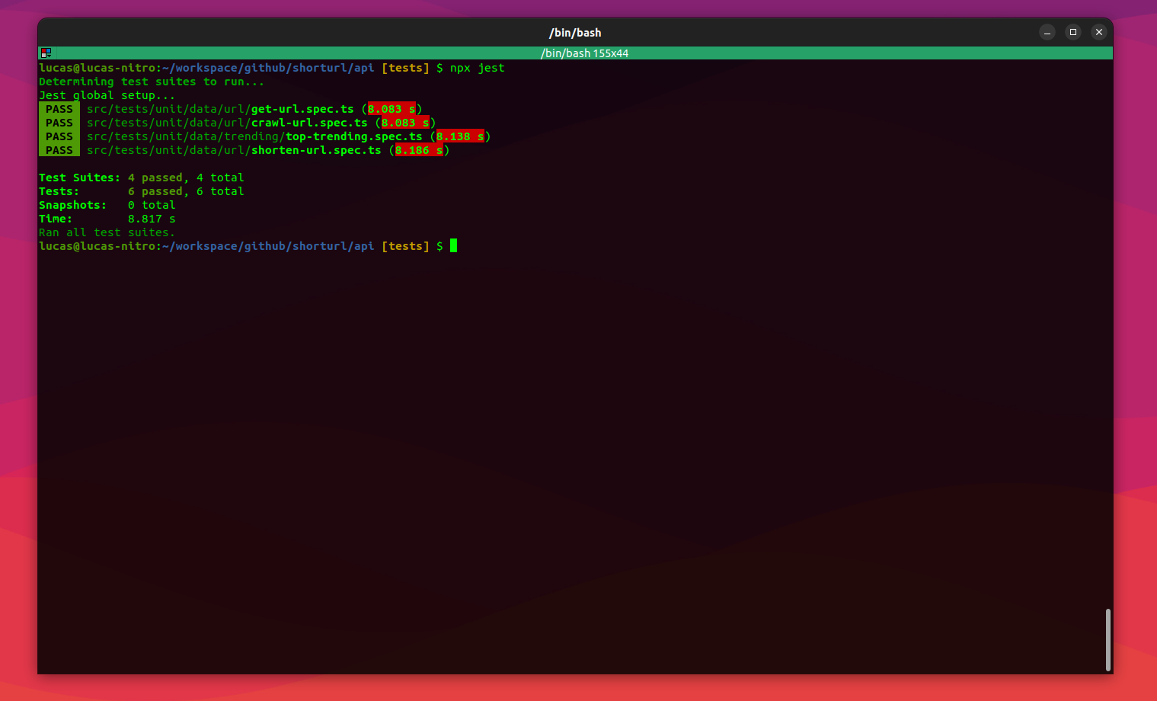Click the Terminator layout icon in the titlebar strip

click(46, 53)
